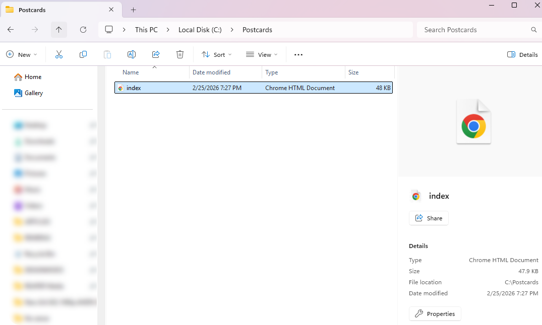Add a new tab with plus button
The image size is (542, 325).
pos(134,10)
